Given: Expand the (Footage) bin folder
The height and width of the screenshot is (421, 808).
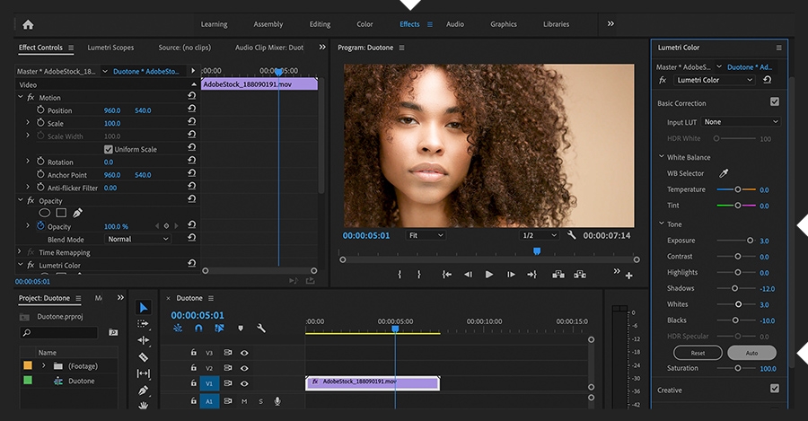Looking at the screenshot, I should point(43,366).
